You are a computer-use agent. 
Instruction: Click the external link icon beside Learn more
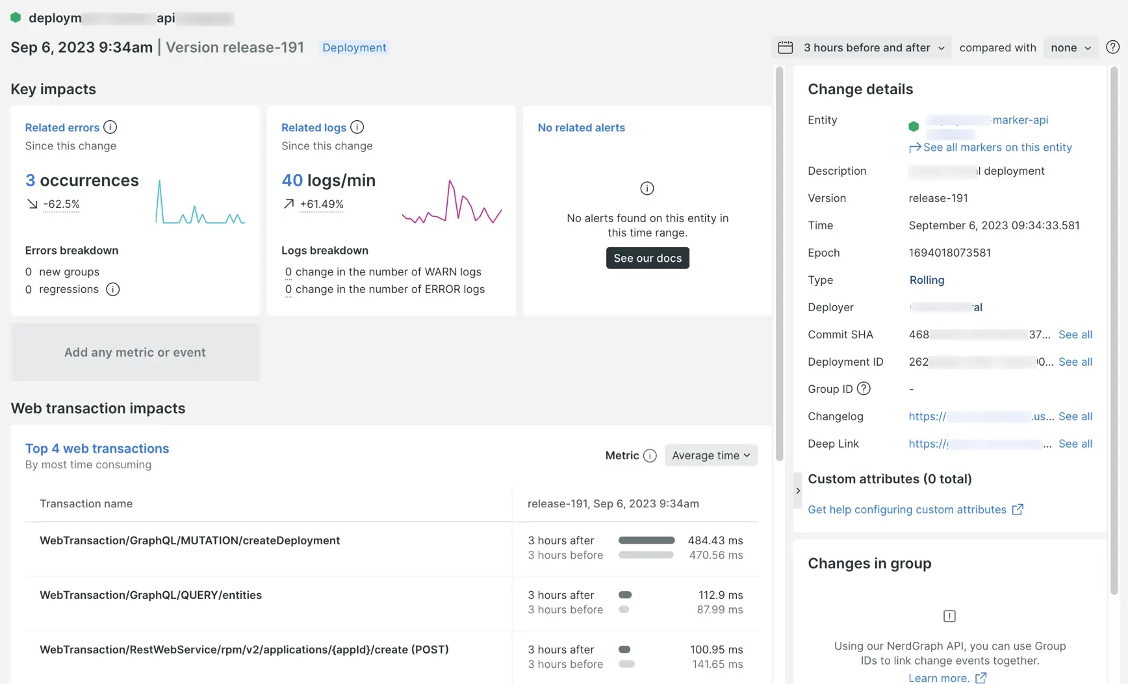pyautogui.click(x=981, y=678)
